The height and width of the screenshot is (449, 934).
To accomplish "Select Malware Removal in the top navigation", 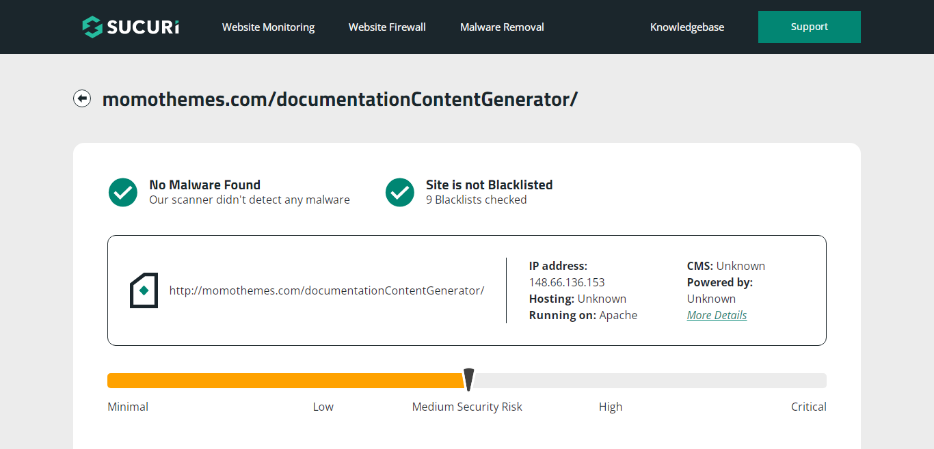I will coord(502,27).
